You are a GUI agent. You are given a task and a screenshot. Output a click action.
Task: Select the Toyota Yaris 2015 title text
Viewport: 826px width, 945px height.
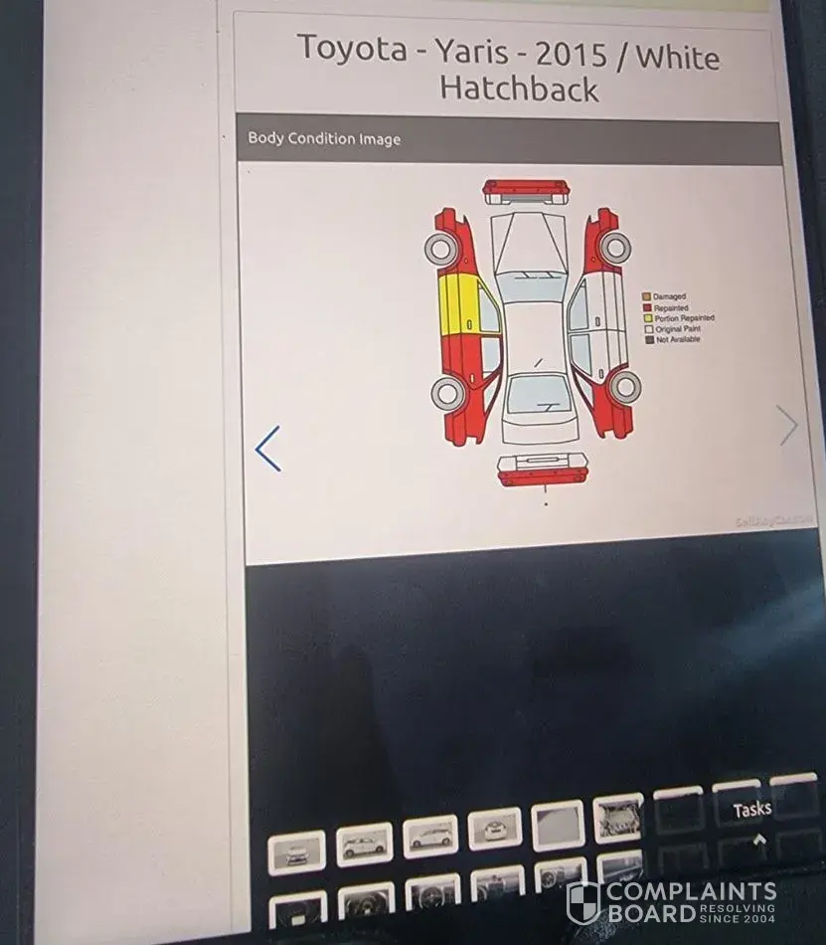click(509, 68)
